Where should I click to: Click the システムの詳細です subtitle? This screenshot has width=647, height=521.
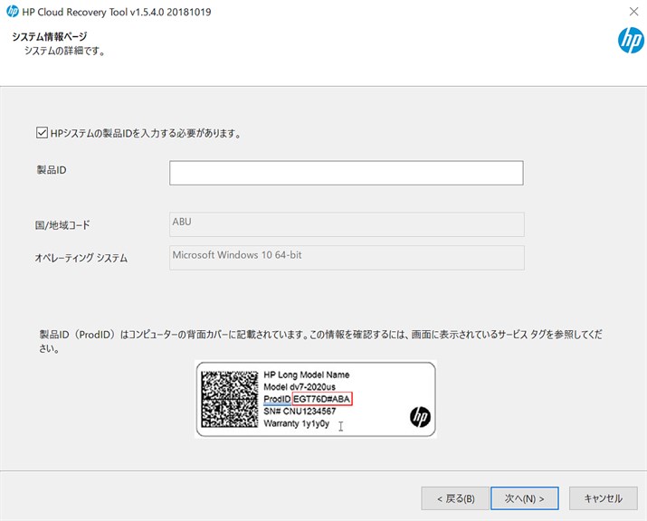(65, 51)
